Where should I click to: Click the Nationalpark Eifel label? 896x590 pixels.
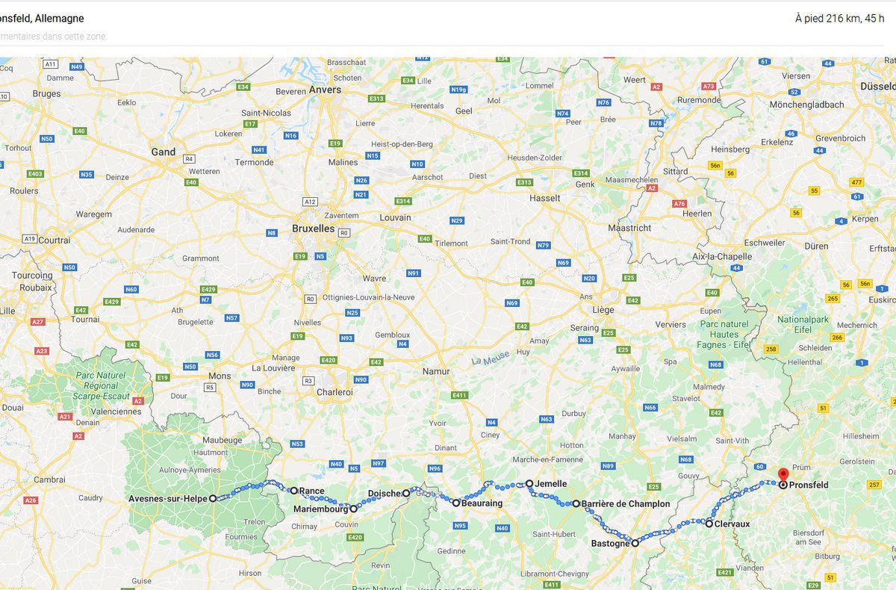(803, 323)
